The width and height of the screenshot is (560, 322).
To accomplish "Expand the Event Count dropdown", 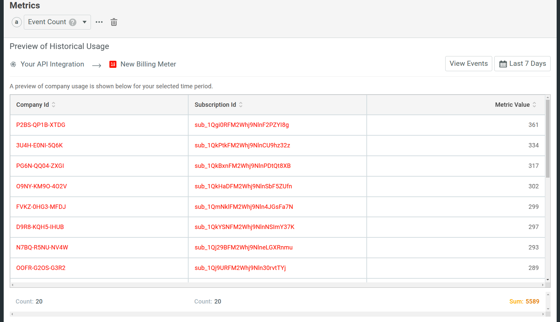I will (x=85, y=22).
